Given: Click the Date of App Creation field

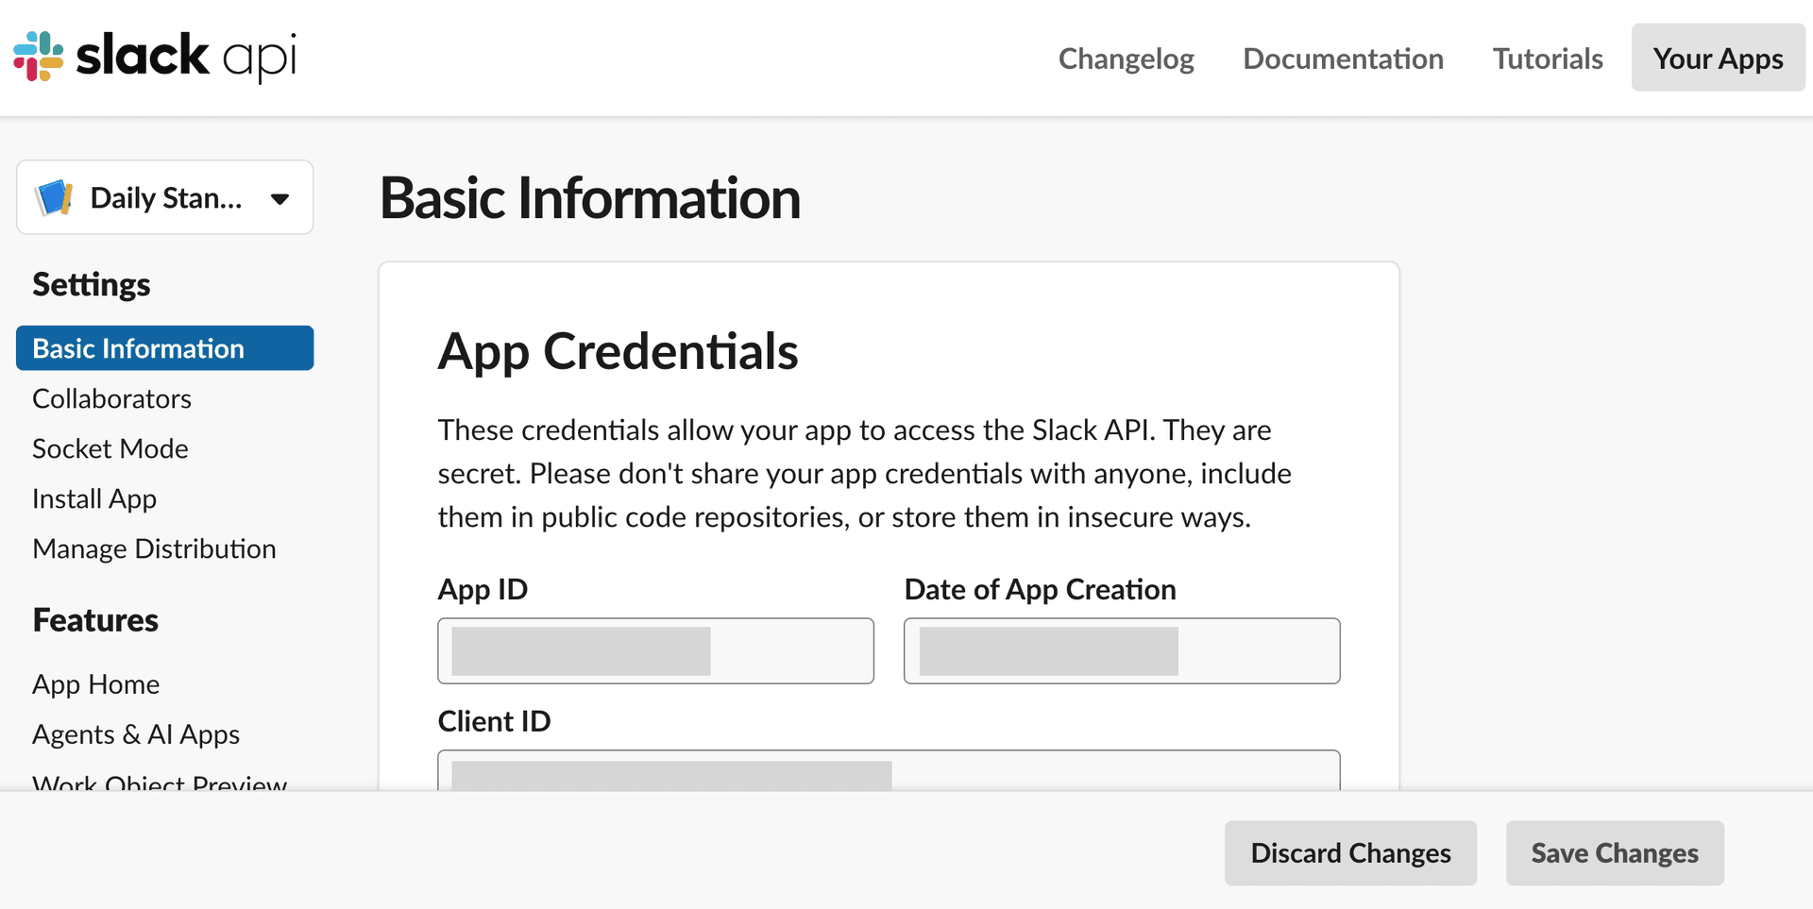Looking at the screenshot, I should pyautogui.click(x=1122, y=651).
